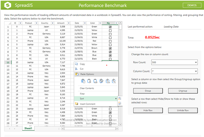204x137 pixels.
Task: Choose Clear Contents from the context menu
Action: click(x=87, y=88)
